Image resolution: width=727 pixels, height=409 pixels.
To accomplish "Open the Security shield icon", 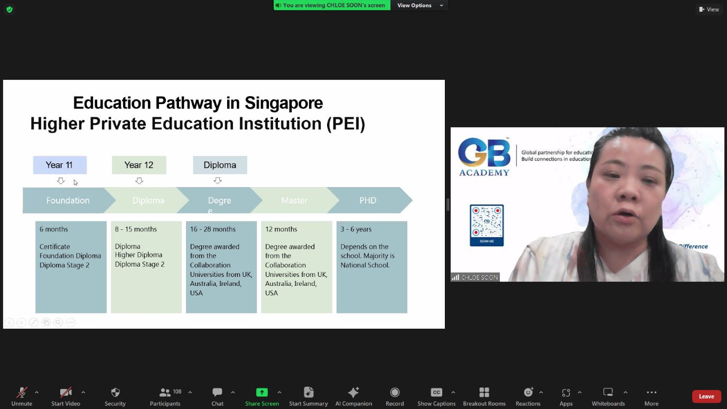I will [115, 393].
